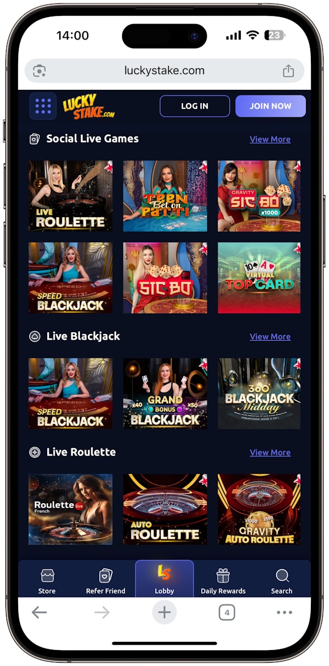Open the Refer Friend tab
The height and width of the screenshot is (666, 329).
[106, 581]
